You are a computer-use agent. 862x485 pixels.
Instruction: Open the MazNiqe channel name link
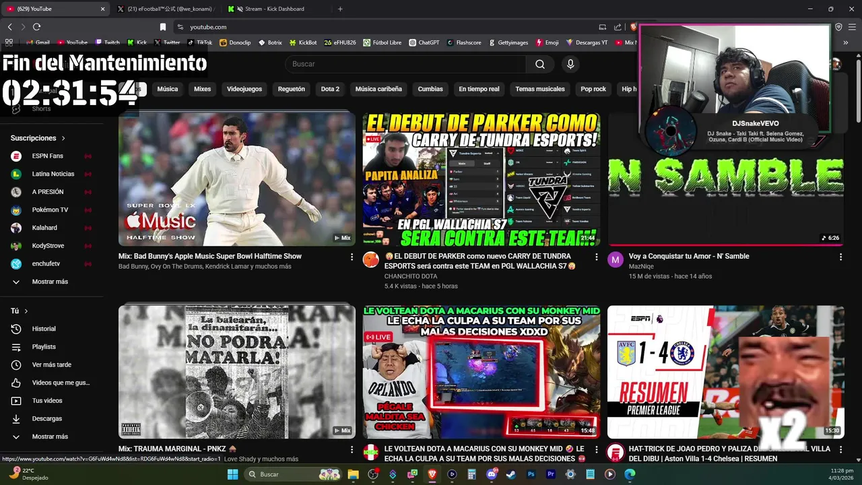[x=641, y=267]
